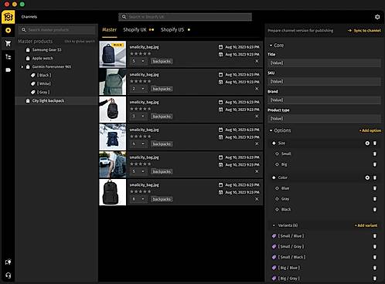Open settings via the gear icon
The height and width of the screenshot is (284, 385).
(377, 17)
